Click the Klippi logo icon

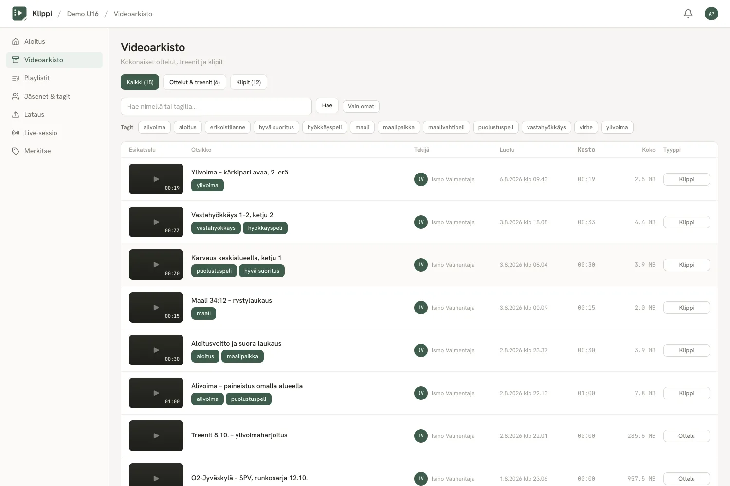19,14
